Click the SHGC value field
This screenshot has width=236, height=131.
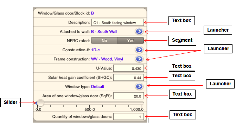(128, 78)
